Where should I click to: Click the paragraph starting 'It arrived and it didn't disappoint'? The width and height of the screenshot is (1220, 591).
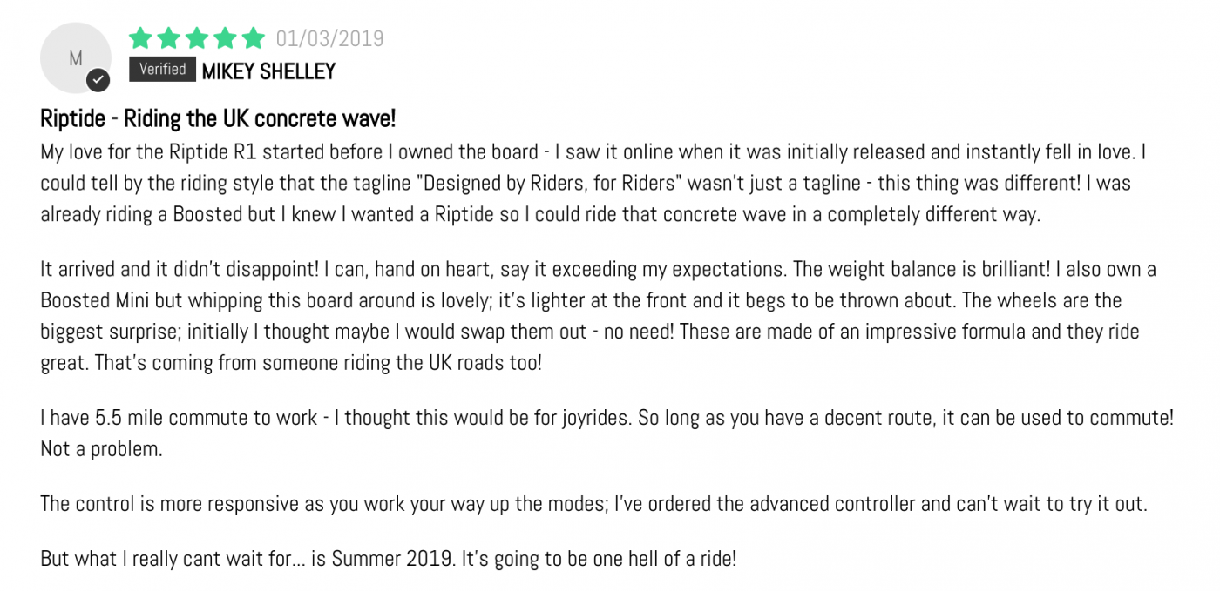pyautogui.click(x=598, y=316)
